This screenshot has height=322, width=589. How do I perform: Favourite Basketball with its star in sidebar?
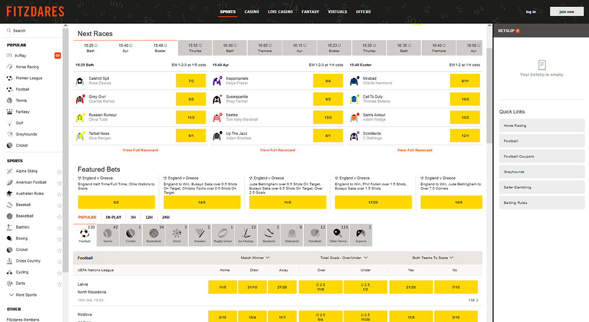[59, 217]
